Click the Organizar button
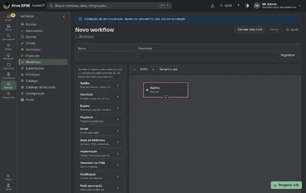 (x=287, y=55)
